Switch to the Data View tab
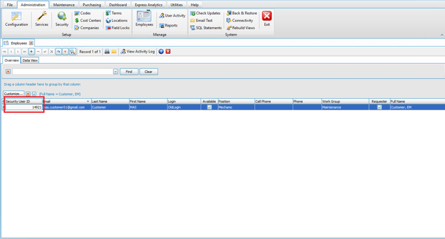 [x=30, y=60]
